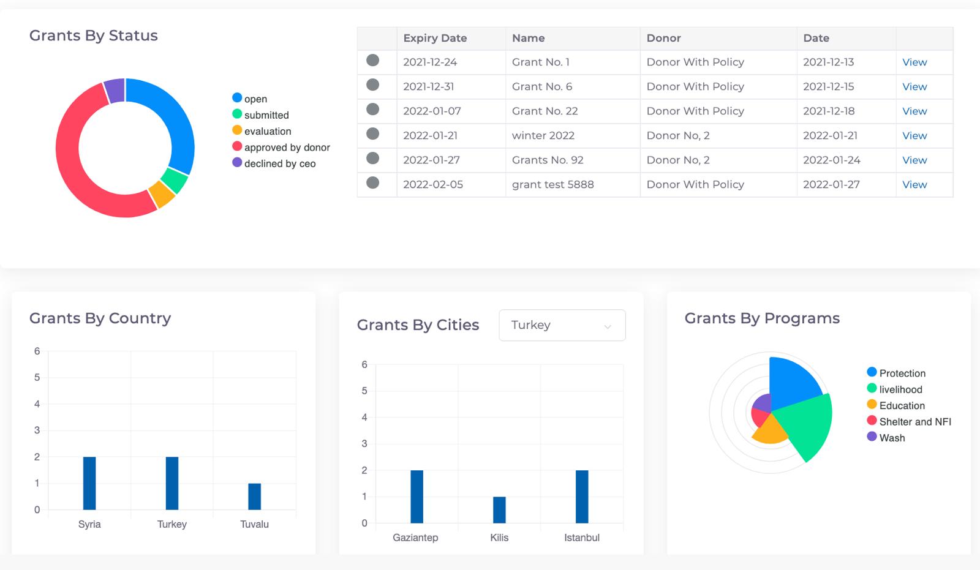This screenshot has height=570, width=980.
Task: Click the status dot for Grant No. 6
Action: tap(372, 85)
